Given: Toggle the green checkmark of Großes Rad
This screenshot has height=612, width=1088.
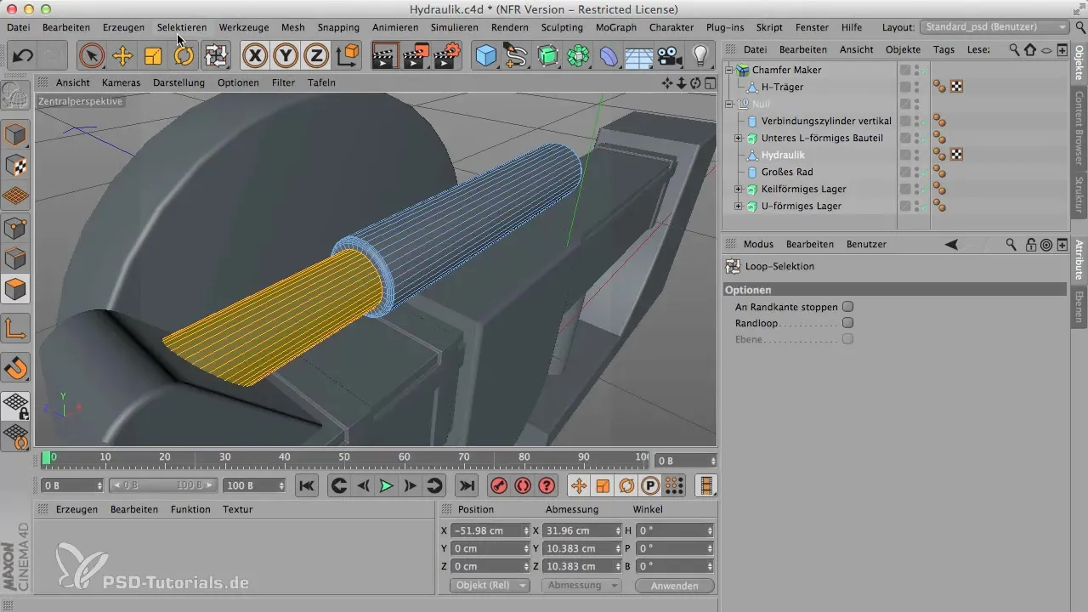Looking at the screenshot, I should click(x=924, y=172).
